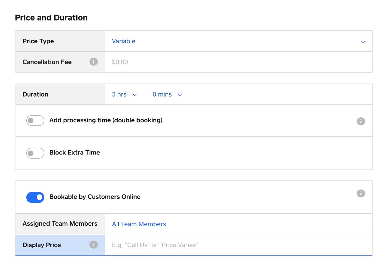
Task: Expand the 0 mins duration dropdown
Action: (x=167, y=95)
